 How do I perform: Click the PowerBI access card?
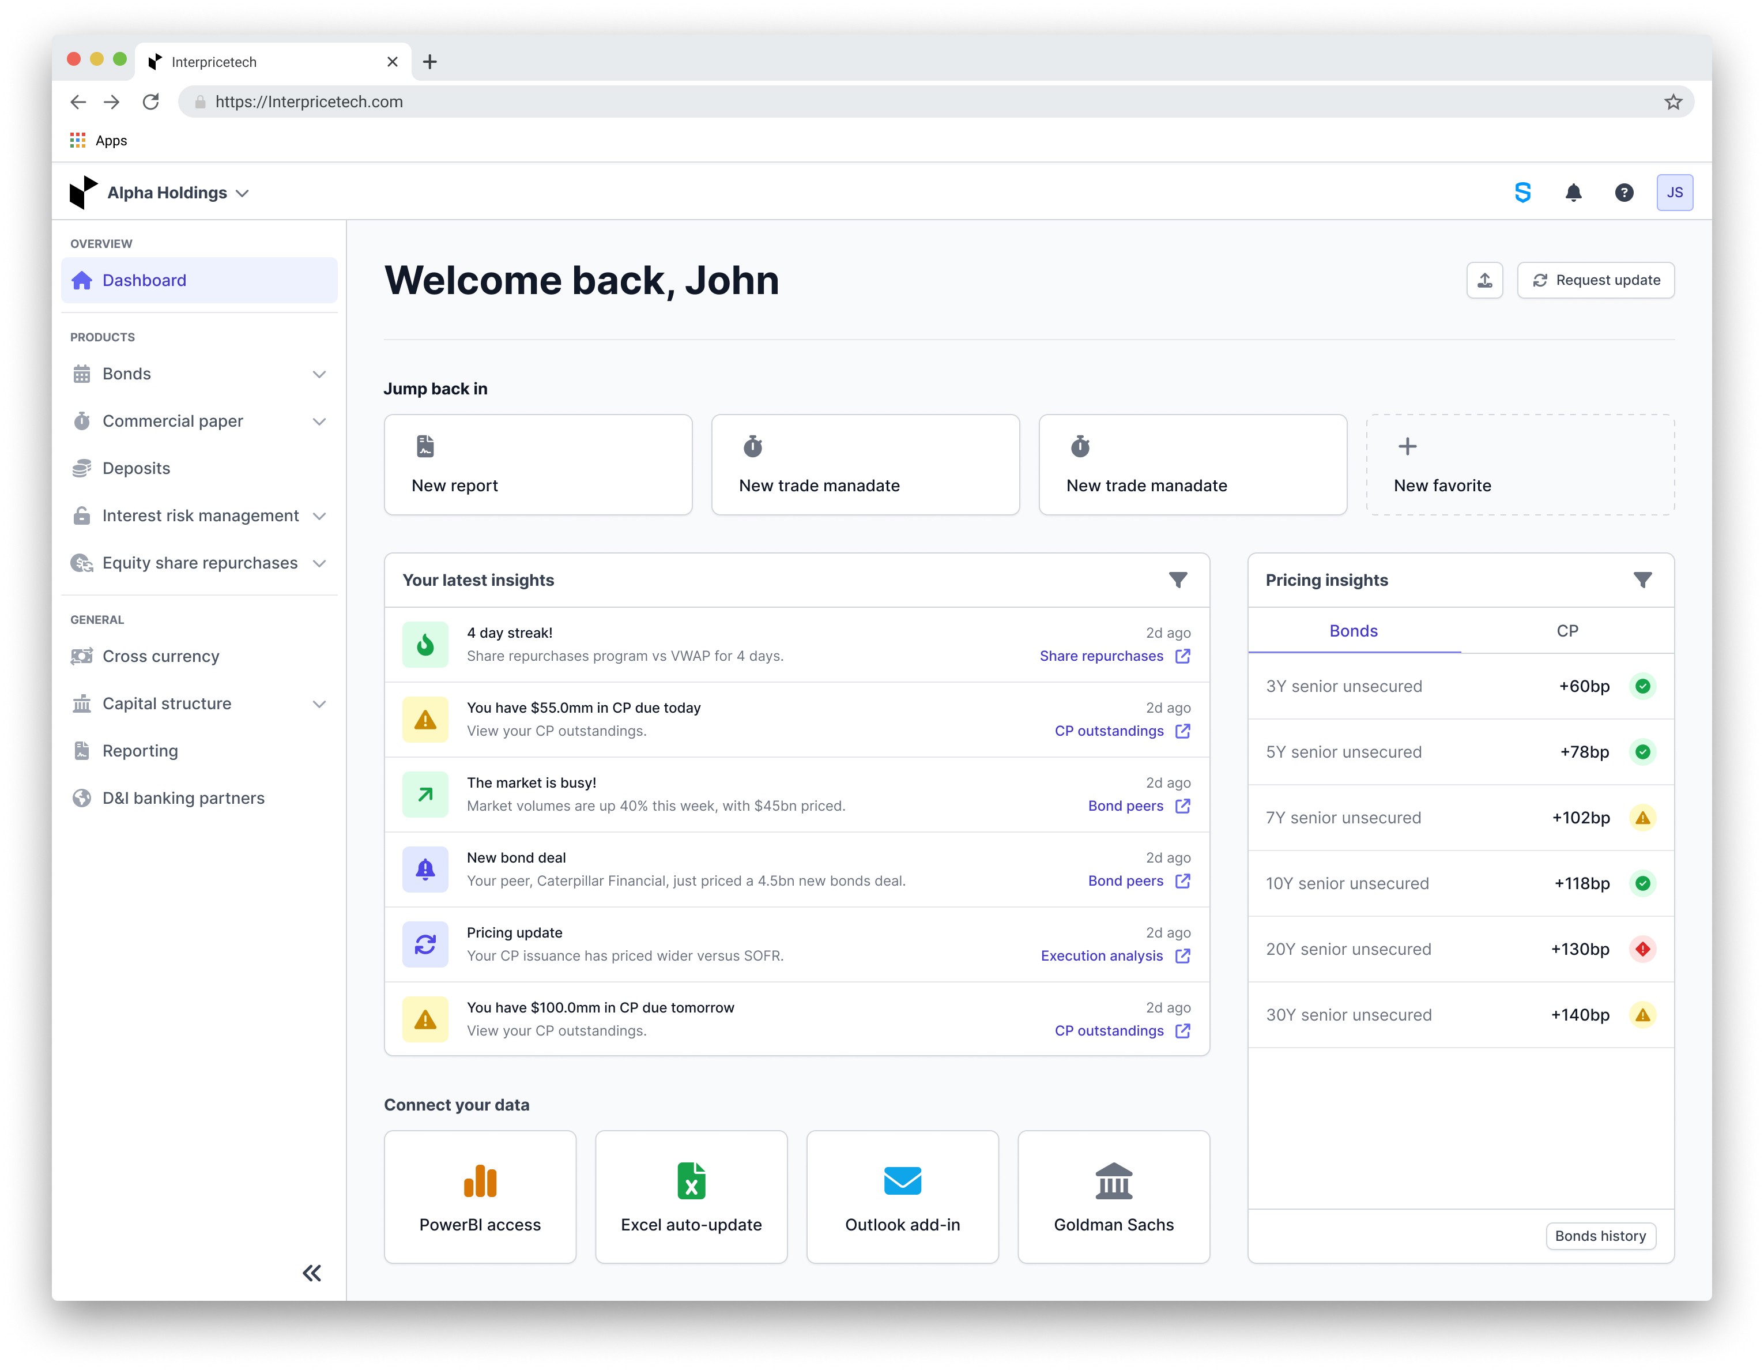click(480, 1197)
